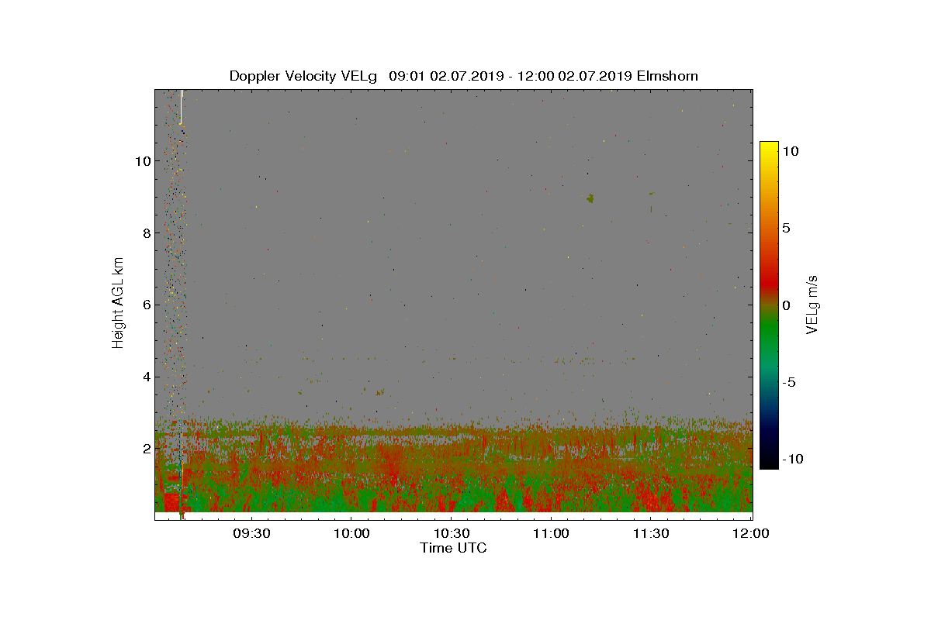Click the Time UTC axis title

point(454,548)
